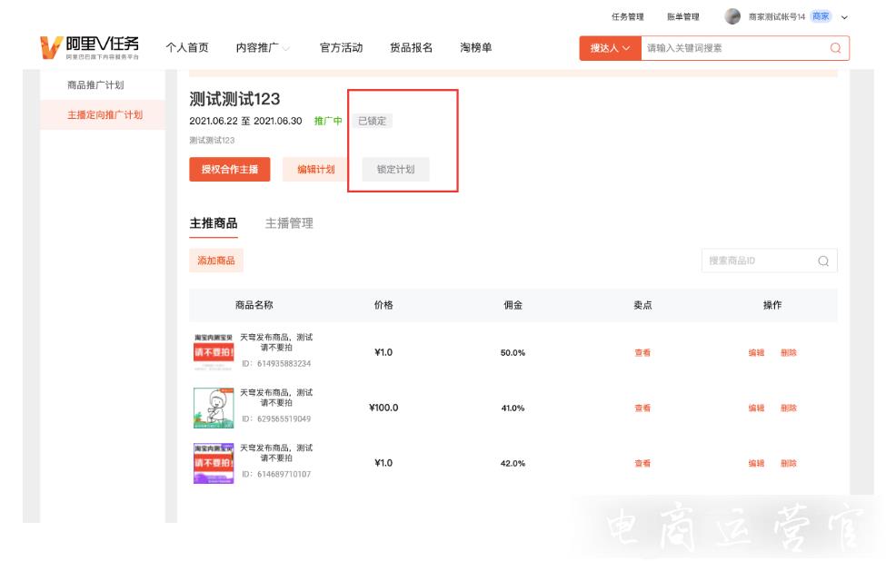Click the user avatar next to 商家测试帐号14
The image size is (886, 561).
tap(732, 16)
